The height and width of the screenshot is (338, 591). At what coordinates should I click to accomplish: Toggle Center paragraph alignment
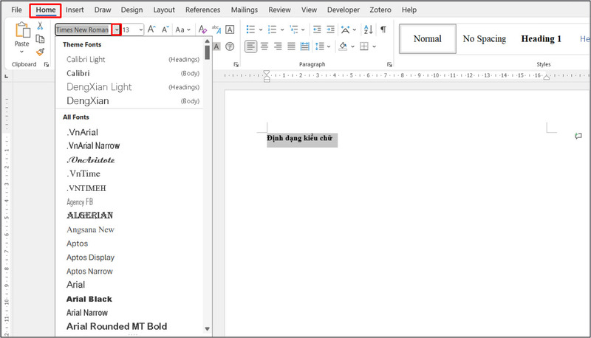[x=264, y=46]
